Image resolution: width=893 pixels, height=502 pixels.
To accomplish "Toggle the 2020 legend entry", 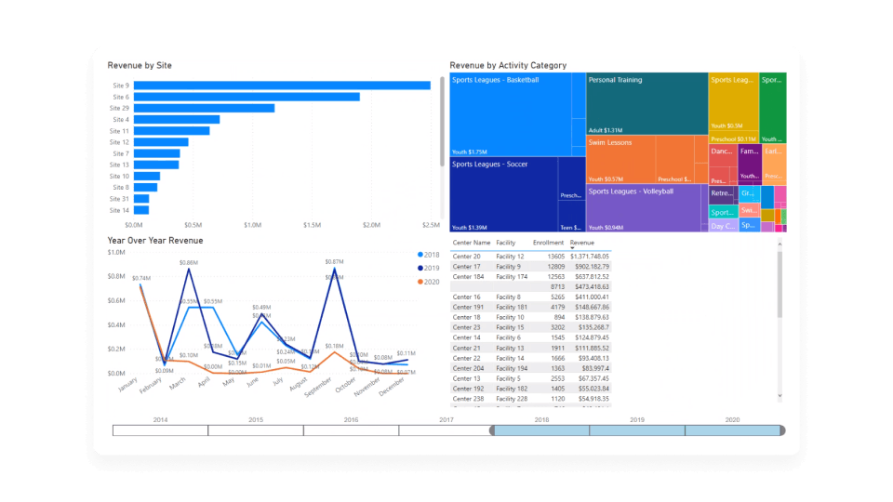I will coord(428,282).
